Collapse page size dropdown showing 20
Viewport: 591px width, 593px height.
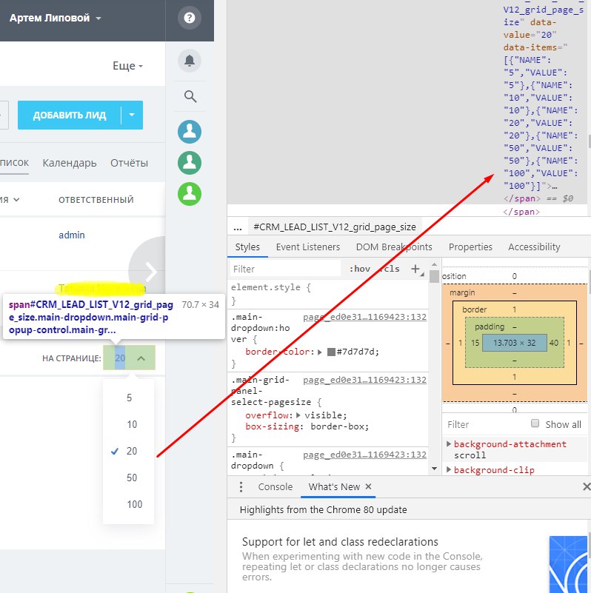(x=129, y=358)
